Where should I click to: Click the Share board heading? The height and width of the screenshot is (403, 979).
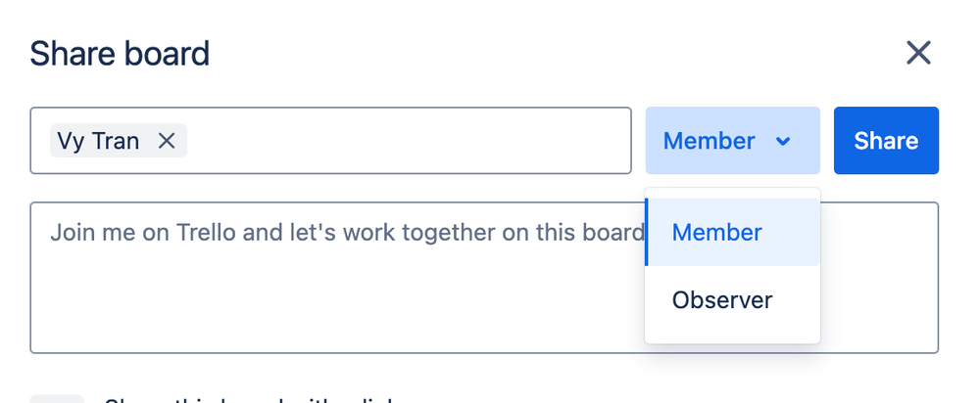point(120,54)
